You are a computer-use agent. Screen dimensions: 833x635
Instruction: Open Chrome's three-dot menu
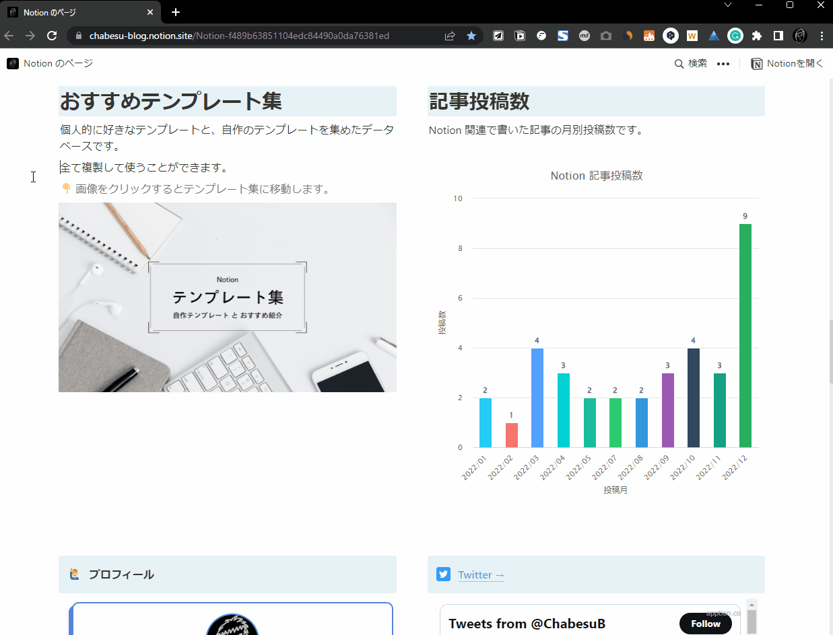coord(821,36)
